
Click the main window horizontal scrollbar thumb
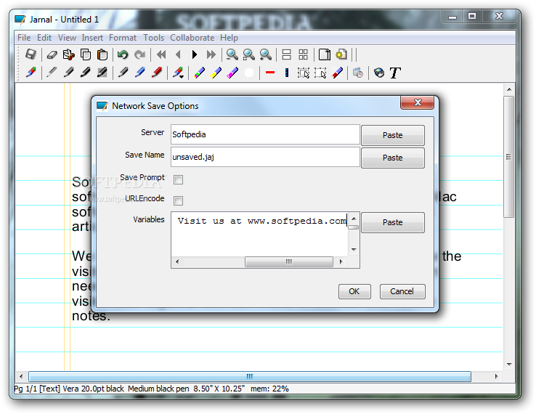250,376
